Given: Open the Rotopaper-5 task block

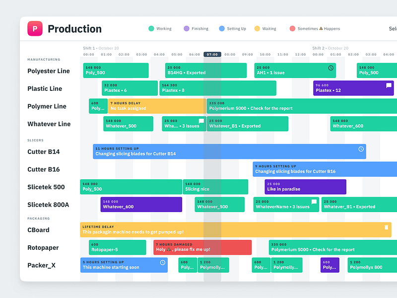Looking at the screenshot, I should pos(118,247).
